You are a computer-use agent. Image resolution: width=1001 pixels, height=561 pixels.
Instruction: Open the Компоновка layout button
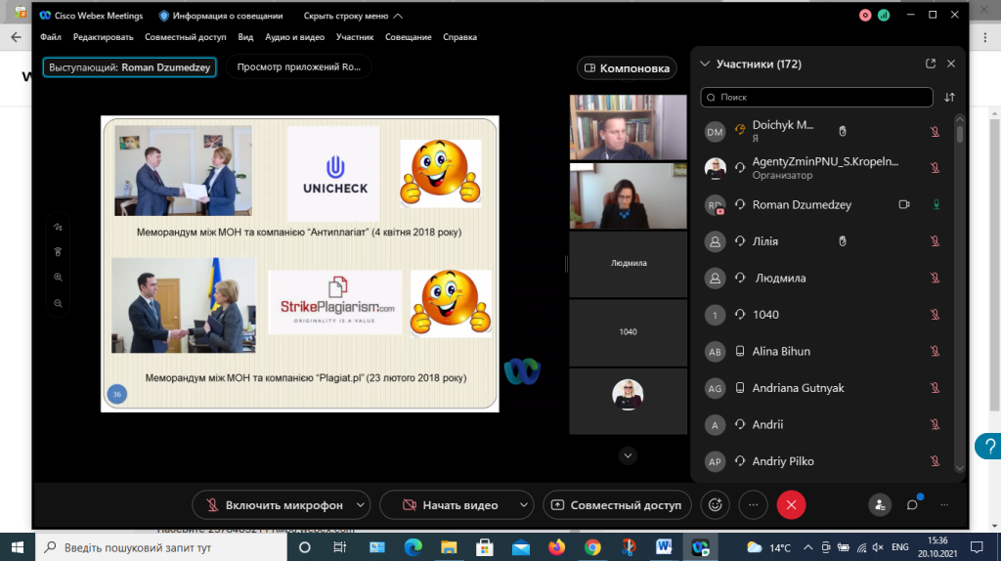click(x=627, y=68)
